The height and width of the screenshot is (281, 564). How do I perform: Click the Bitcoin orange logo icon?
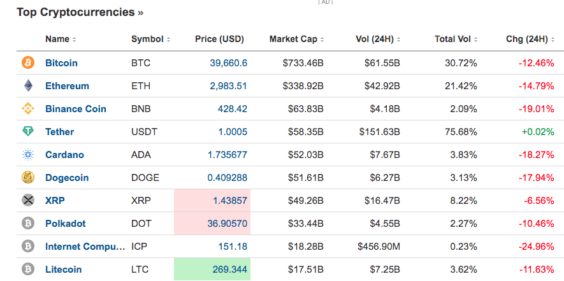[x=27, y=63]
